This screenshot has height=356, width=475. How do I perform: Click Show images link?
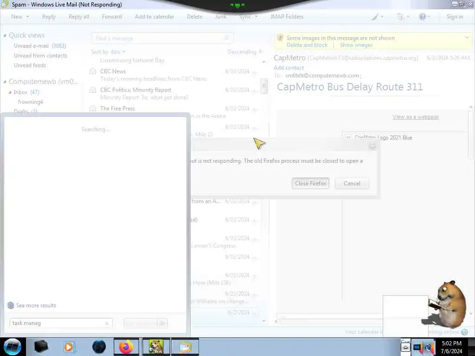pyautogui.click(x=356, y=45)
